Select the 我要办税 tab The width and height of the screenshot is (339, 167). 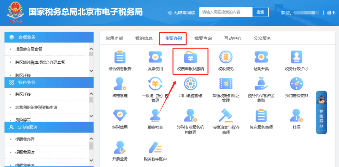click(173, 39)
